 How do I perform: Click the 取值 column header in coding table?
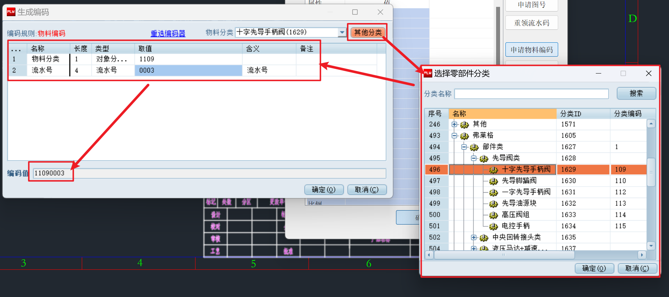[x=188, y=48]
